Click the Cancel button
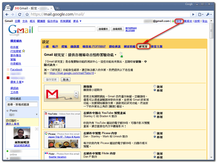This screenshot has height=163, width=217. coord(65,80)
